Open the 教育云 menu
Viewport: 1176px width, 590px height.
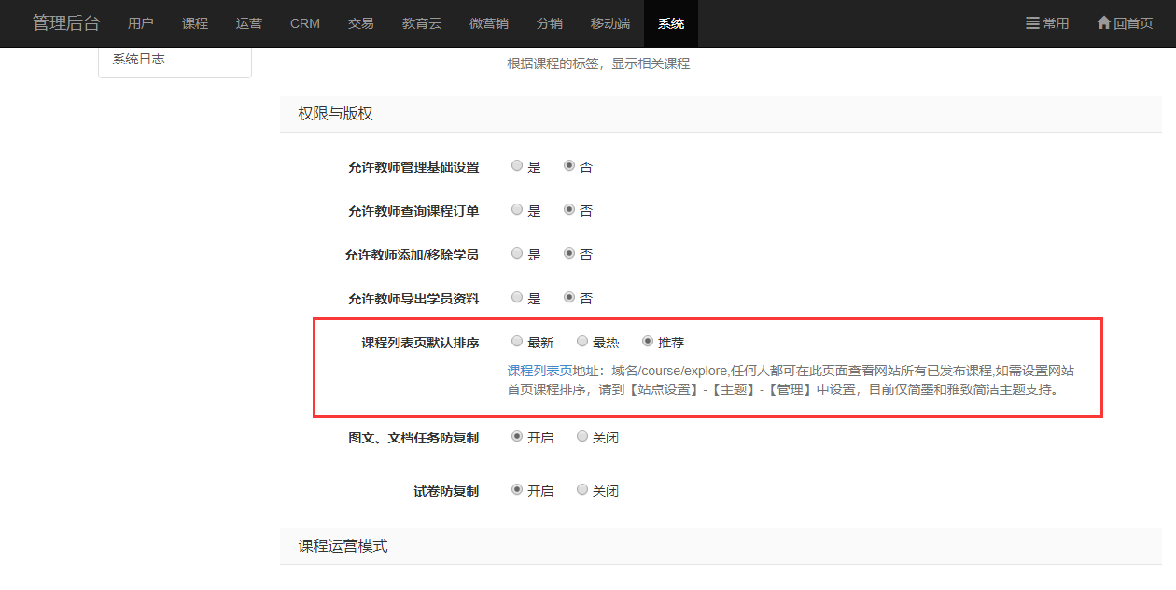click(x=422, y=23)
